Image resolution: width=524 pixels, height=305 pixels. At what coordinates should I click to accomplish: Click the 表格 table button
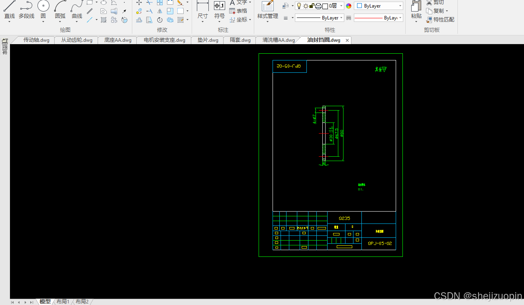click(238, 11)
